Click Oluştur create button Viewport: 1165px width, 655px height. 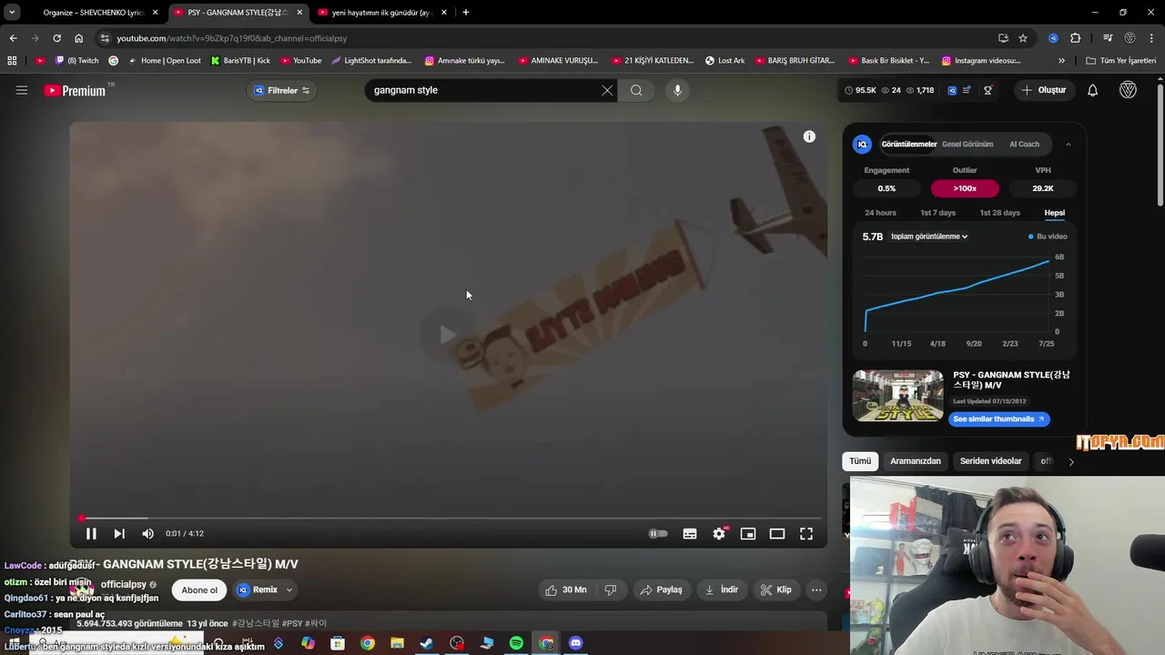(x=1043, y=90)
